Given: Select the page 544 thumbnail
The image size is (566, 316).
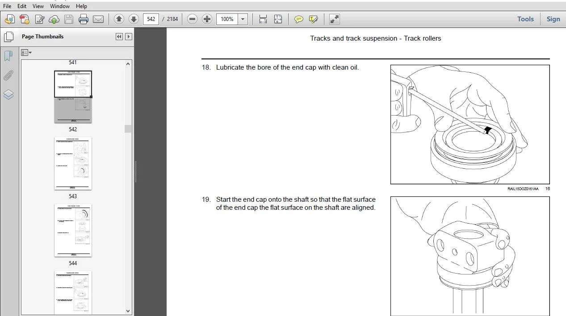Looking at the screenshot, I should coord(73,230).
